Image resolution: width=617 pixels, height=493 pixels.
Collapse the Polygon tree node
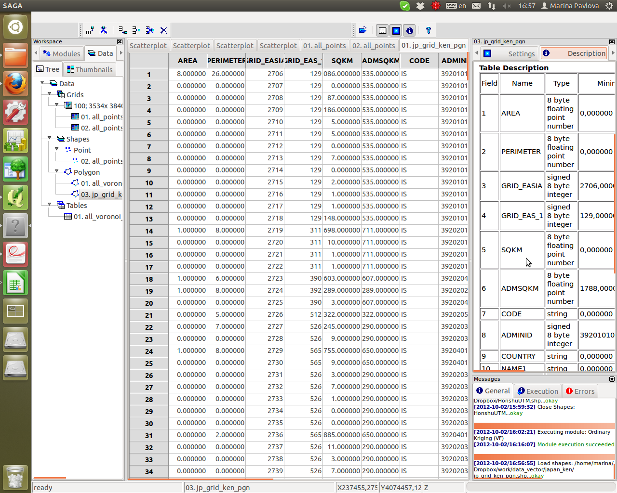pyautogui.click(x=57, y=171)
